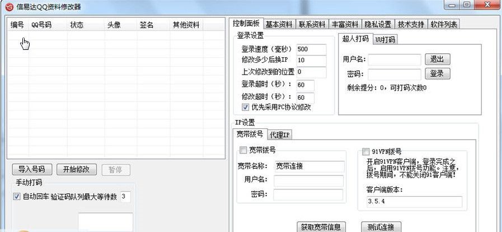Close the 信易达QQ资料修改器 window
502x232 pixels.
pos(488,4)
